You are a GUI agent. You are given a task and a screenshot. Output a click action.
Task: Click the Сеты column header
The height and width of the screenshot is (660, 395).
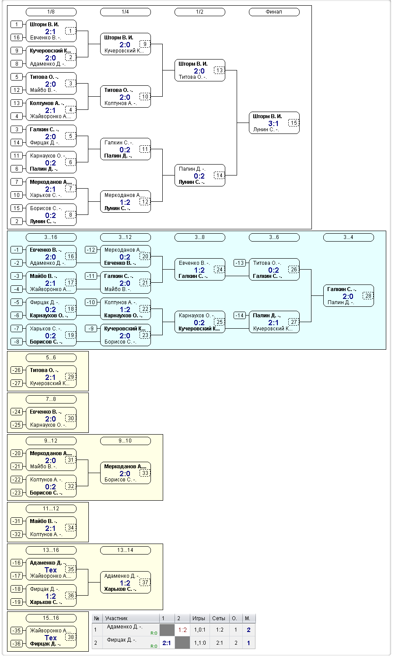tap(220, 618)
